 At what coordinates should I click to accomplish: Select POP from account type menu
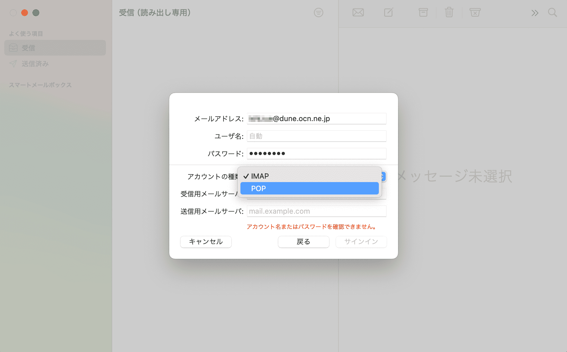click(309, 188)
